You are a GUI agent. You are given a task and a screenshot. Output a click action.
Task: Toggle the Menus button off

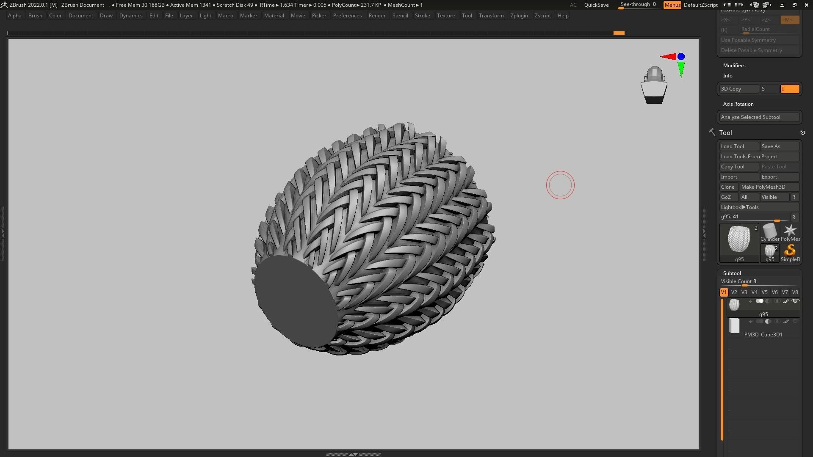pyautogui.click(x=672, y=5)
